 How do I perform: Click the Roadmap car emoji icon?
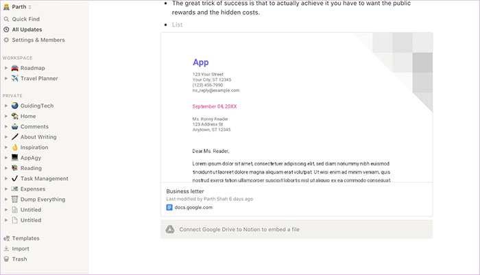tap(14, 69)
